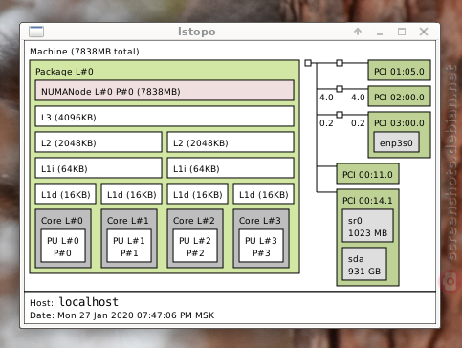Select the NUMANode L#0 P#0 box
The height and width of the screenshot is (348, 462).
point(165,91)
